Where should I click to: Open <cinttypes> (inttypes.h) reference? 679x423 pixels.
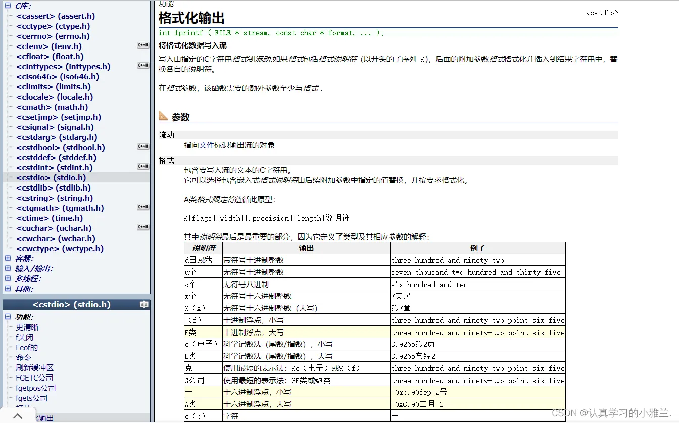click(x=63, y=67)
